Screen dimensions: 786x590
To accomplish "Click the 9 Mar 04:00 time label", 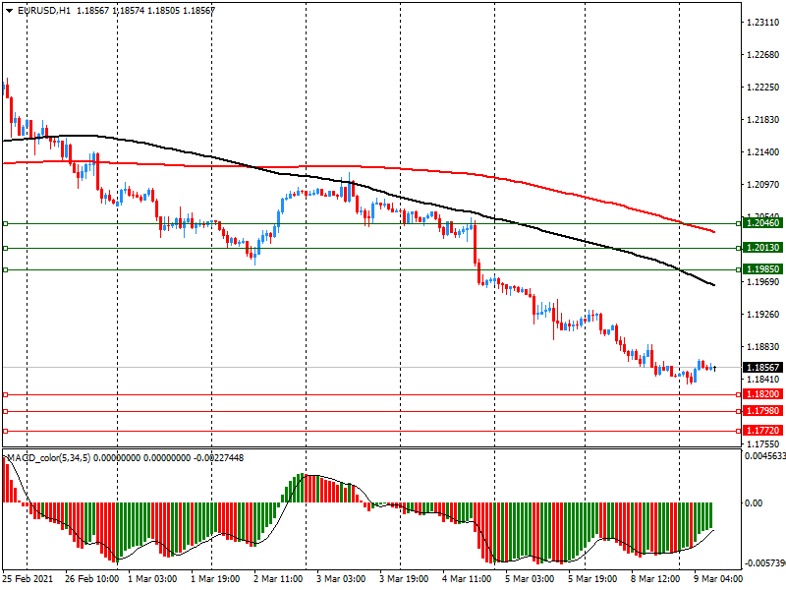I will pos(718,578).
